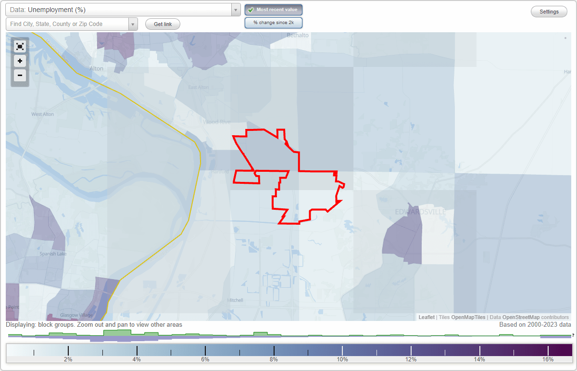The image size is (577, 371).
Task: Switch to % change since 2k
Action: (274, 23)
